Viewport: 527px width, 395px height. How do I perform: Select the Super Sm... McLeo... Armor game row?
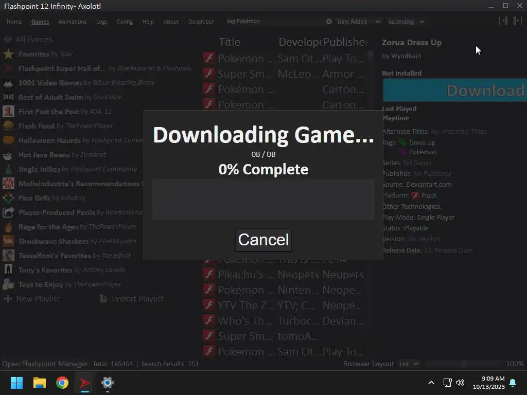click(x=284, y=74)
